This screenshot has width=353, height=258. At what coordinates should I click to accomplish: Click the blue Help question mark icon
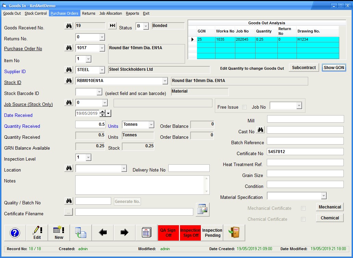click(15, 233)
